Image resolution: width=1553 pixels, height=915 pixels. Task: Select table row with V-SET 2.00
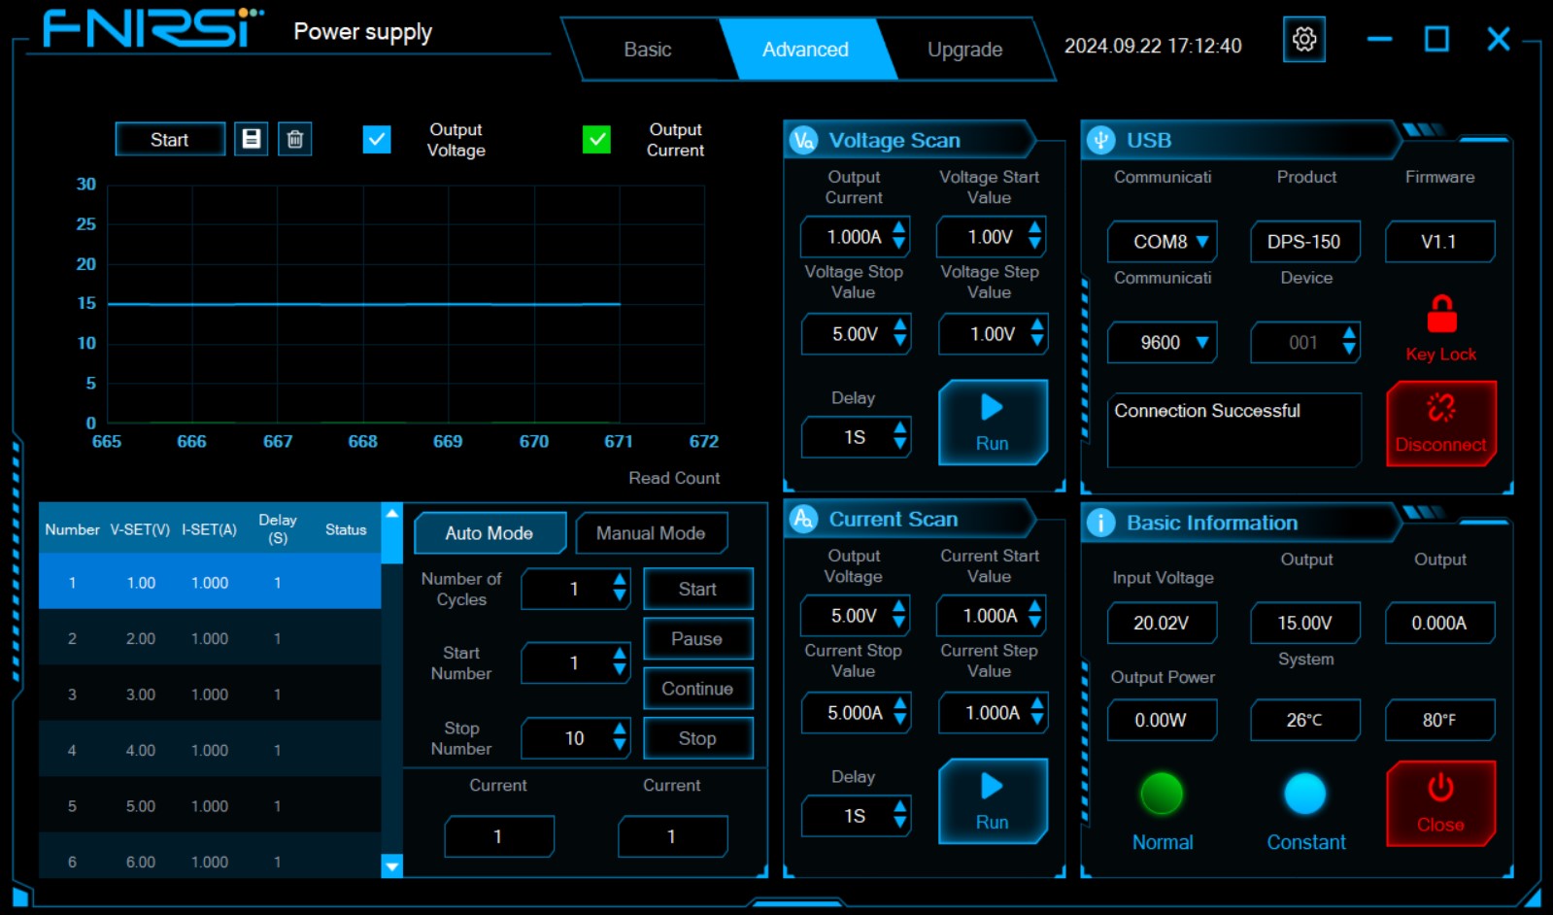click(x=210, y=638)
